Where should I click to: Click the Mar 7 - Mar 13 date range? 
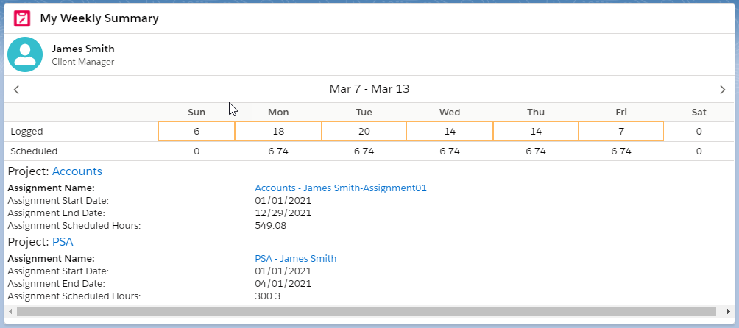coord(369,89)
